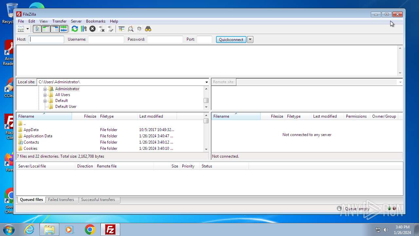The height and width of the screenshot is (236, 419).
Task: Toggle local directory tree display
Action: pos(46,29)
